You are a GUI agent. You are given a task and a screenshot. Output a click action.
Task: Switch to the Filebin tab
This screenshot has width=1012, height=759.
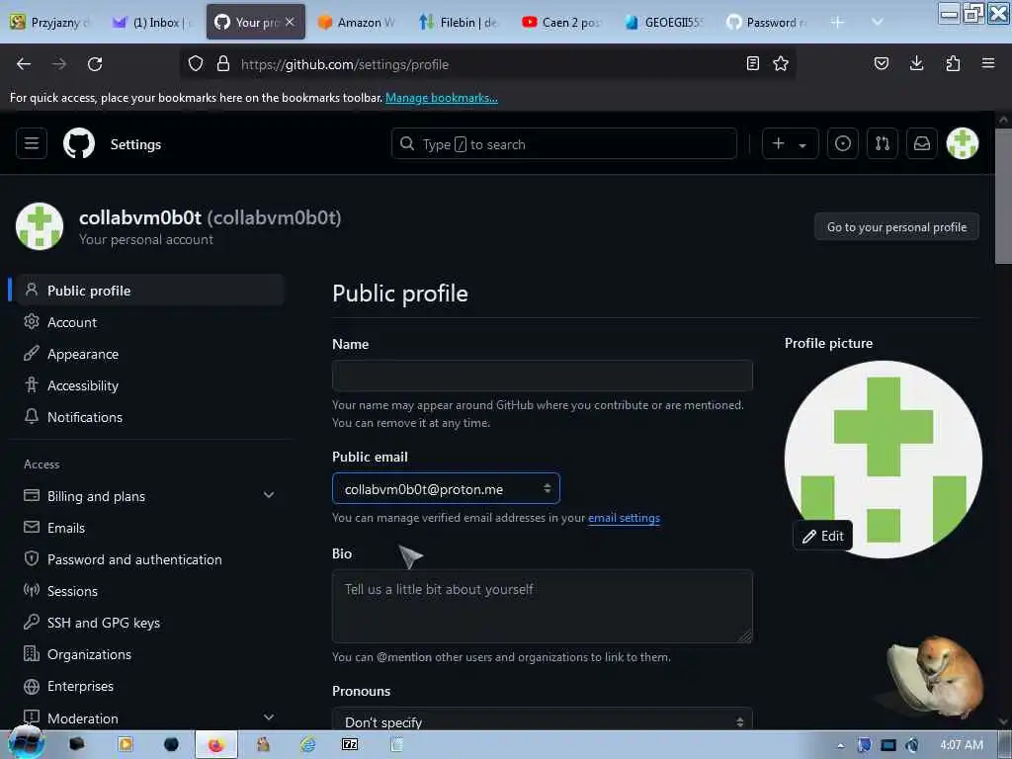coord(459,22)
